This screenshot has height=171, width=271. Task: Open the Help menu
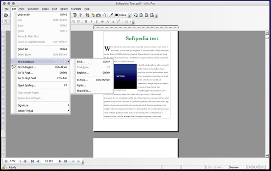coord(87,9)
